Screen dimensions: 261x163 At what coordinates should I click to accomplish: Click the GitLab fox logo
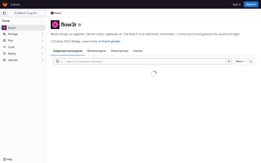(x=5, y=4)
